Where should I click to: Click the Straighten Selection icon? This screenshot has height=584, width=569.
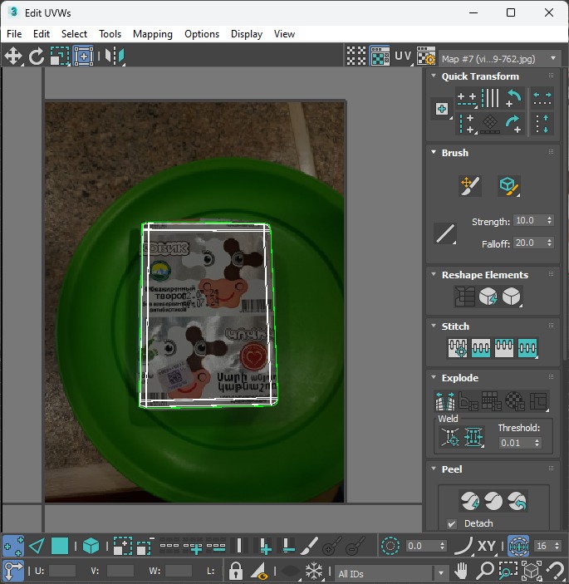click(x=464, y=297)
